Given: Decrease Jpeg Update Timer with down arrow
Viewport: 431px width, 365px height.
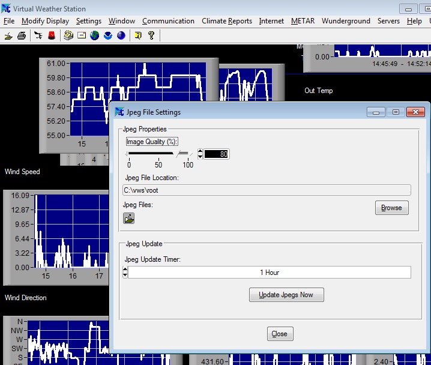Looking at the screenshot, I should point(125,276).
